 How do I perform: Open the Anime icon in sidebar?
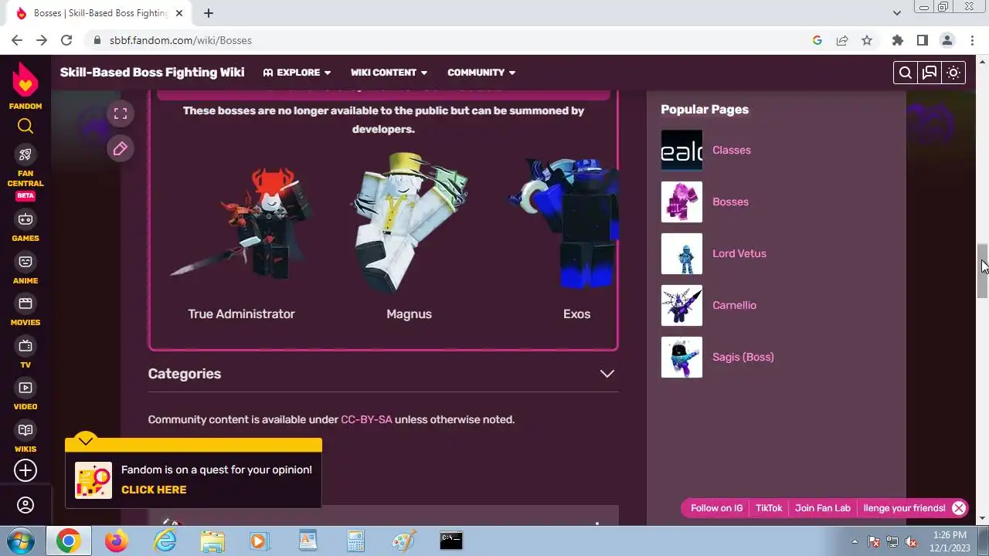coord(25,262)
